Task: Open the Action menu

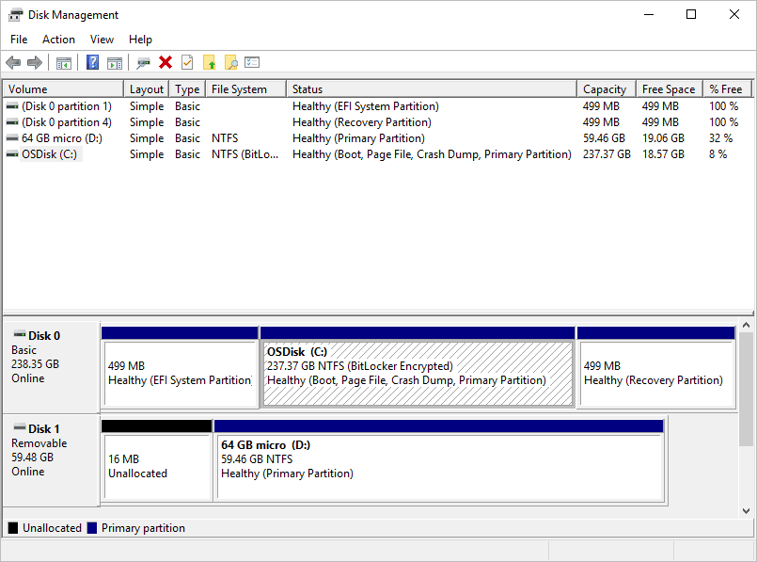Action: pyautogui.click(x=58, y=40)
